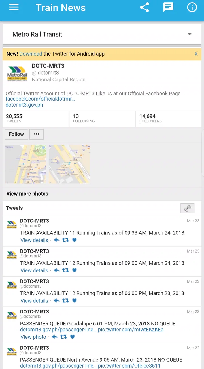
Task: Tap the refresh icon beside Tweets
Action: coord(188,208)
